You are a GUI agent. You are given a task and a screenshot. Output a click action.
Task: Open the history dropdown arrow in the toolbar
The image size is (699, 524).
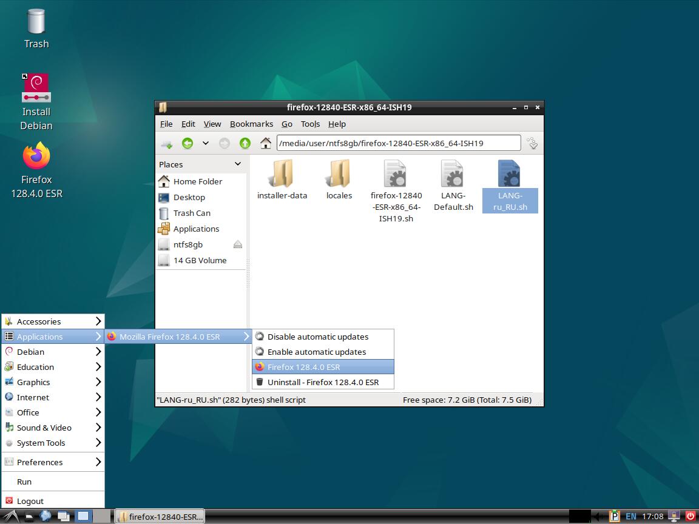click(x=206, y=144)
